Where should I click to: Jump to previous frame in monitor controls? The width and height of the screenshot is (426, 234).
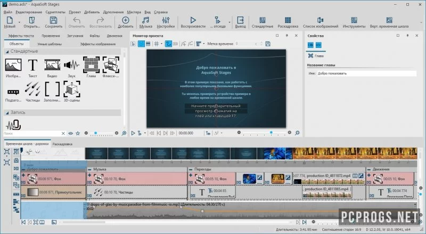(x=159, y=133)
